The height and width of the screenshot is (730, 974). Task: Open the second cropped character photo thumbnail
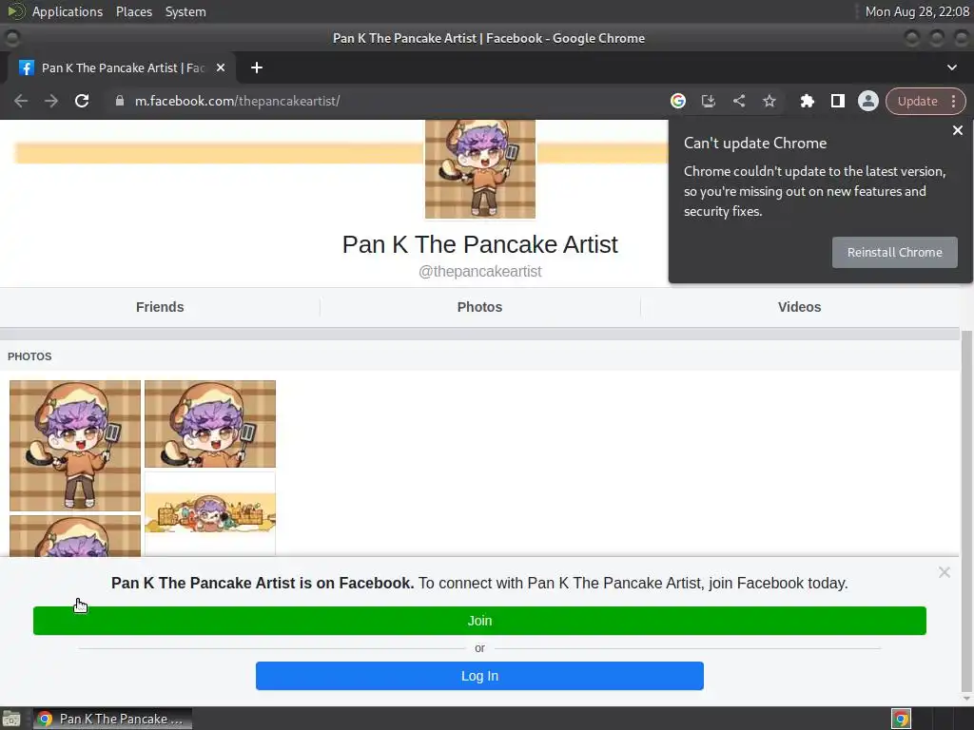coord(210,424)
